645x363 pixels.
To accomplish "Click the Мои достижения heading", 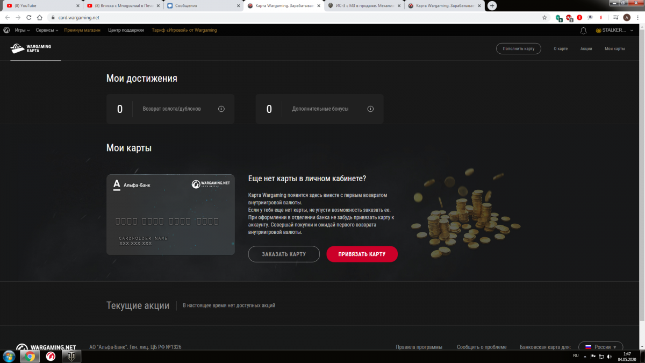I will coord(142,79).
